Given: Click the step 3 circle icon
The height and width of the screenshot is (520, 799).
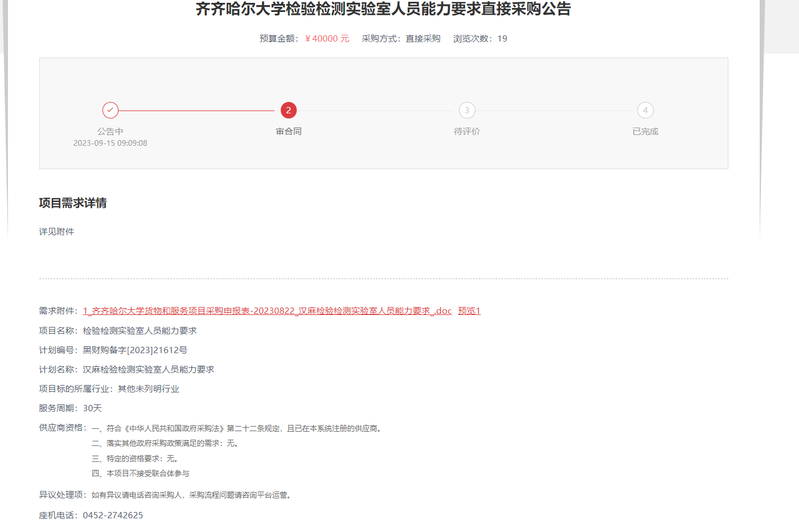Looking at the screenshot, I should 467,110.
